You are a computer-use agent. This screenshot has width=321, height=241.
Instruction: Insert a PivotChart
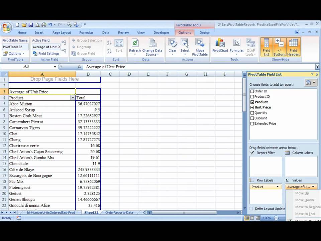click(x=220, y=46)
